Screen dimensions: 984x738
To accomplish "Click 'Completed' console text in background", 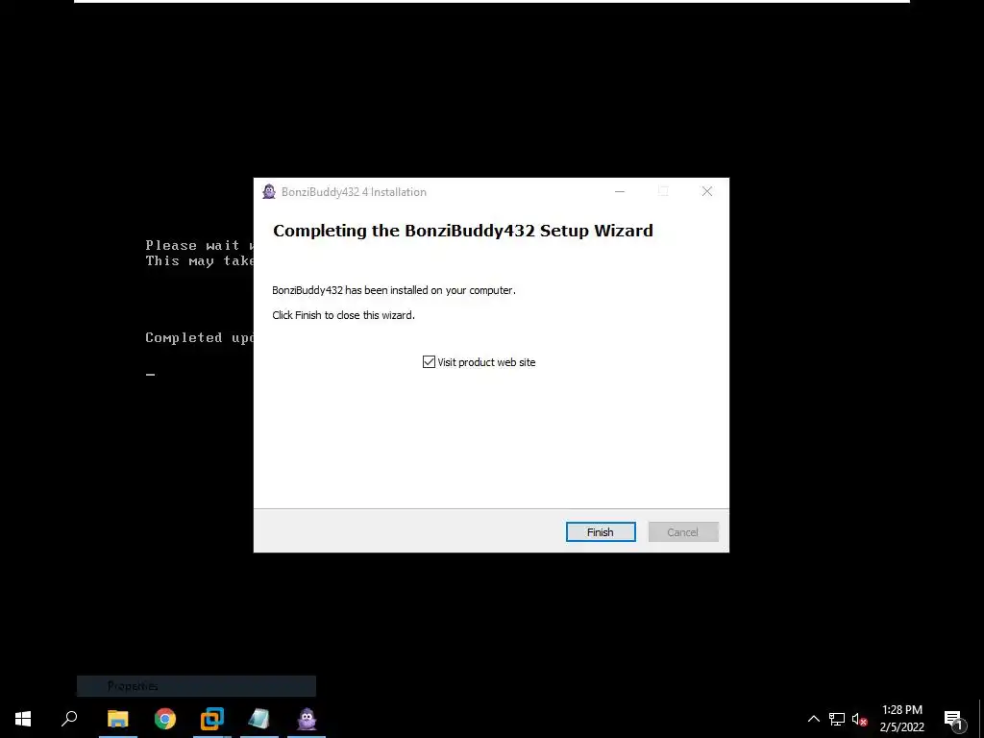I will pyautogui.click(x=184, y=337).
